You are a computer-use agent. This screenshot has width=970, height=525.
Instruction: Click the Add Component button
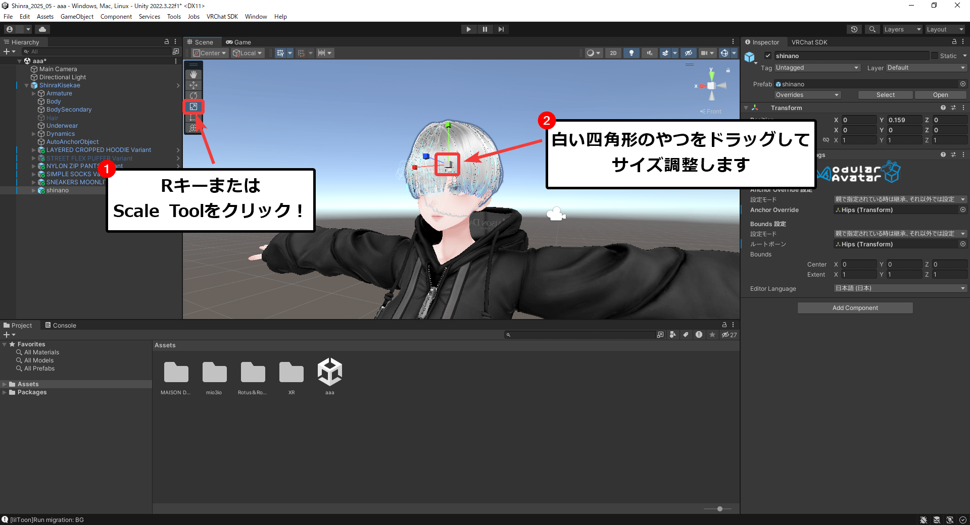point(855,308)
